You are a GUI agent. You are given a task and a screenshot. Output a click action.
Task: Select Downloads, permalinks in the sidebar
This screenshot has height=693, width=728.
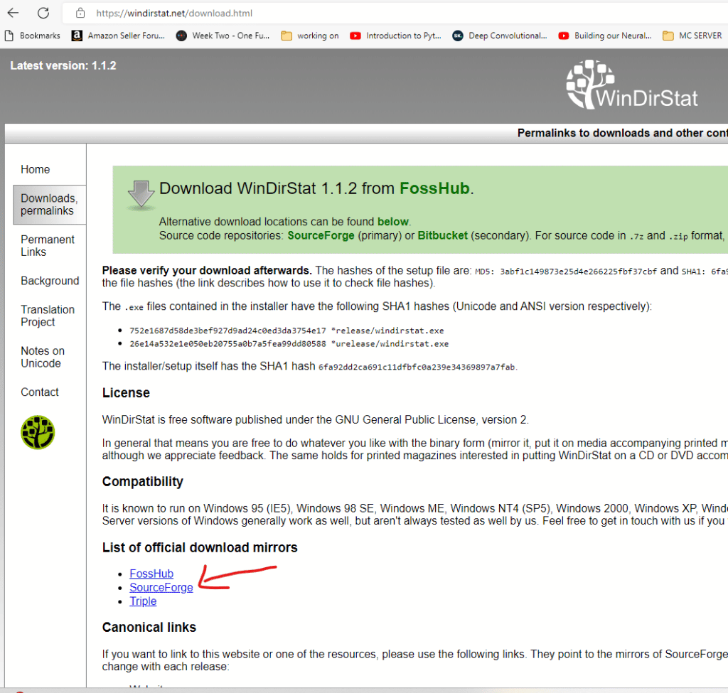49,205
